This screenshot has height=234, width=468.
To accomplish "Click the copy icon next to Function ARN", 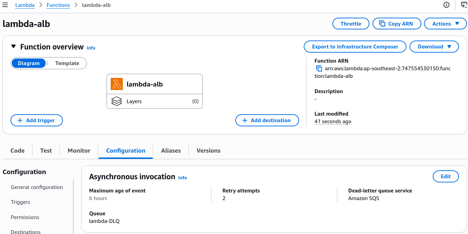I will click(319, 69).
